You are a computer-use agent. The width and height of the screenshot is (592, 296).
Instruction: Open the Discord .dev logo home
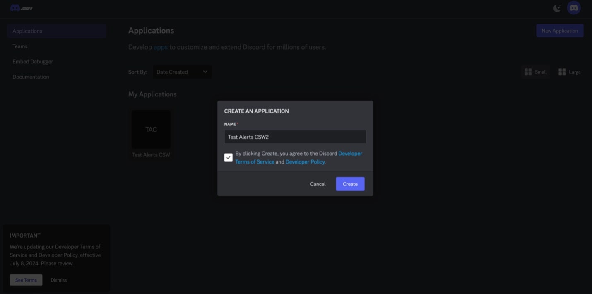click(22, 8)
